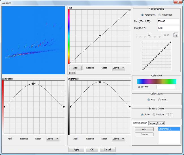This screenshot has width=184, height=155.
Task: Select Color Map-1 in the list
Action: (x=169, y=129)
